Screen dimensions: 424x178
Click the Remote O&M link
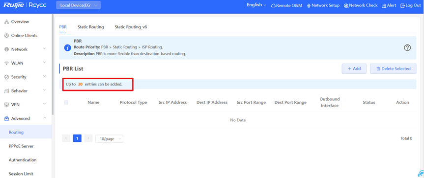(286, 5)
